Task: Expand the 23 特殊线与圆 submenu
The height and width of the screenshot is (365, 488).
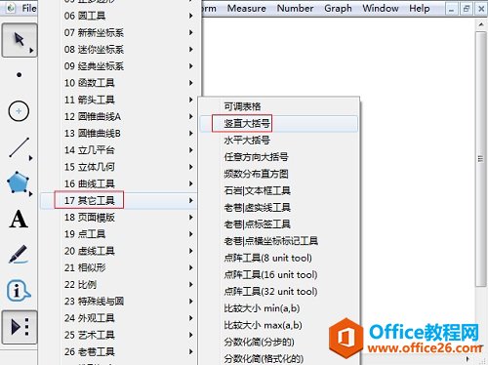Action: (x=118, y=302)
